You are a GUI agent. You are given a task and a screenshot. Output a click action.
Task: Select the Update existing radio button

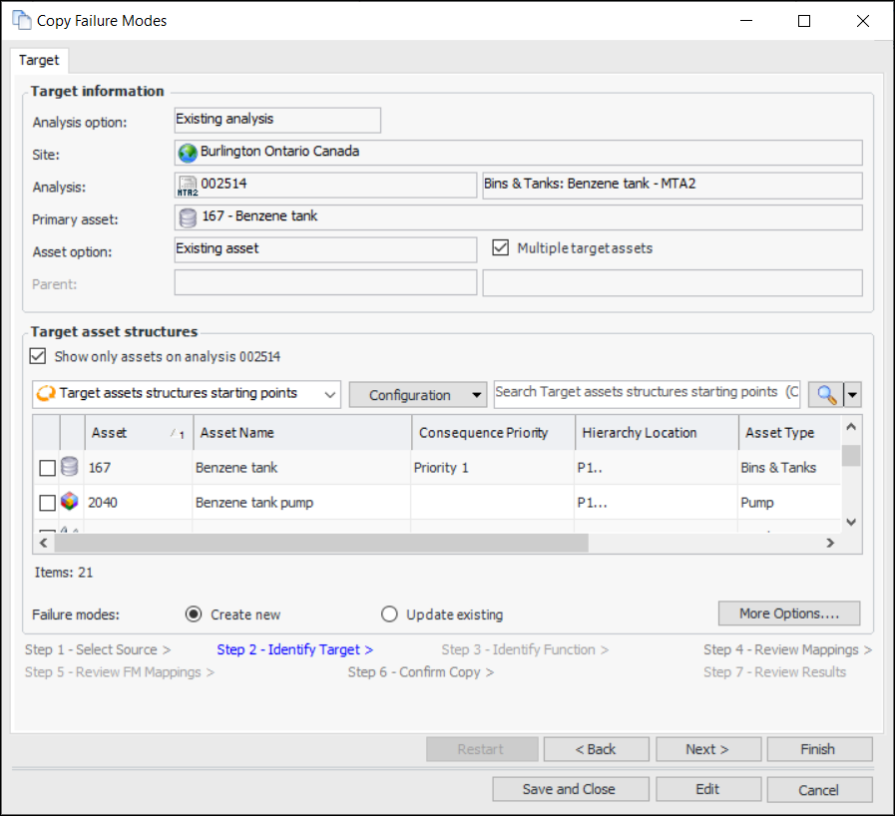[389, 614]
